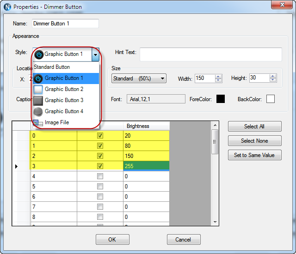
Task: Close the Properties dialog window
Action: pyautogui.click(x=282, y=5)
